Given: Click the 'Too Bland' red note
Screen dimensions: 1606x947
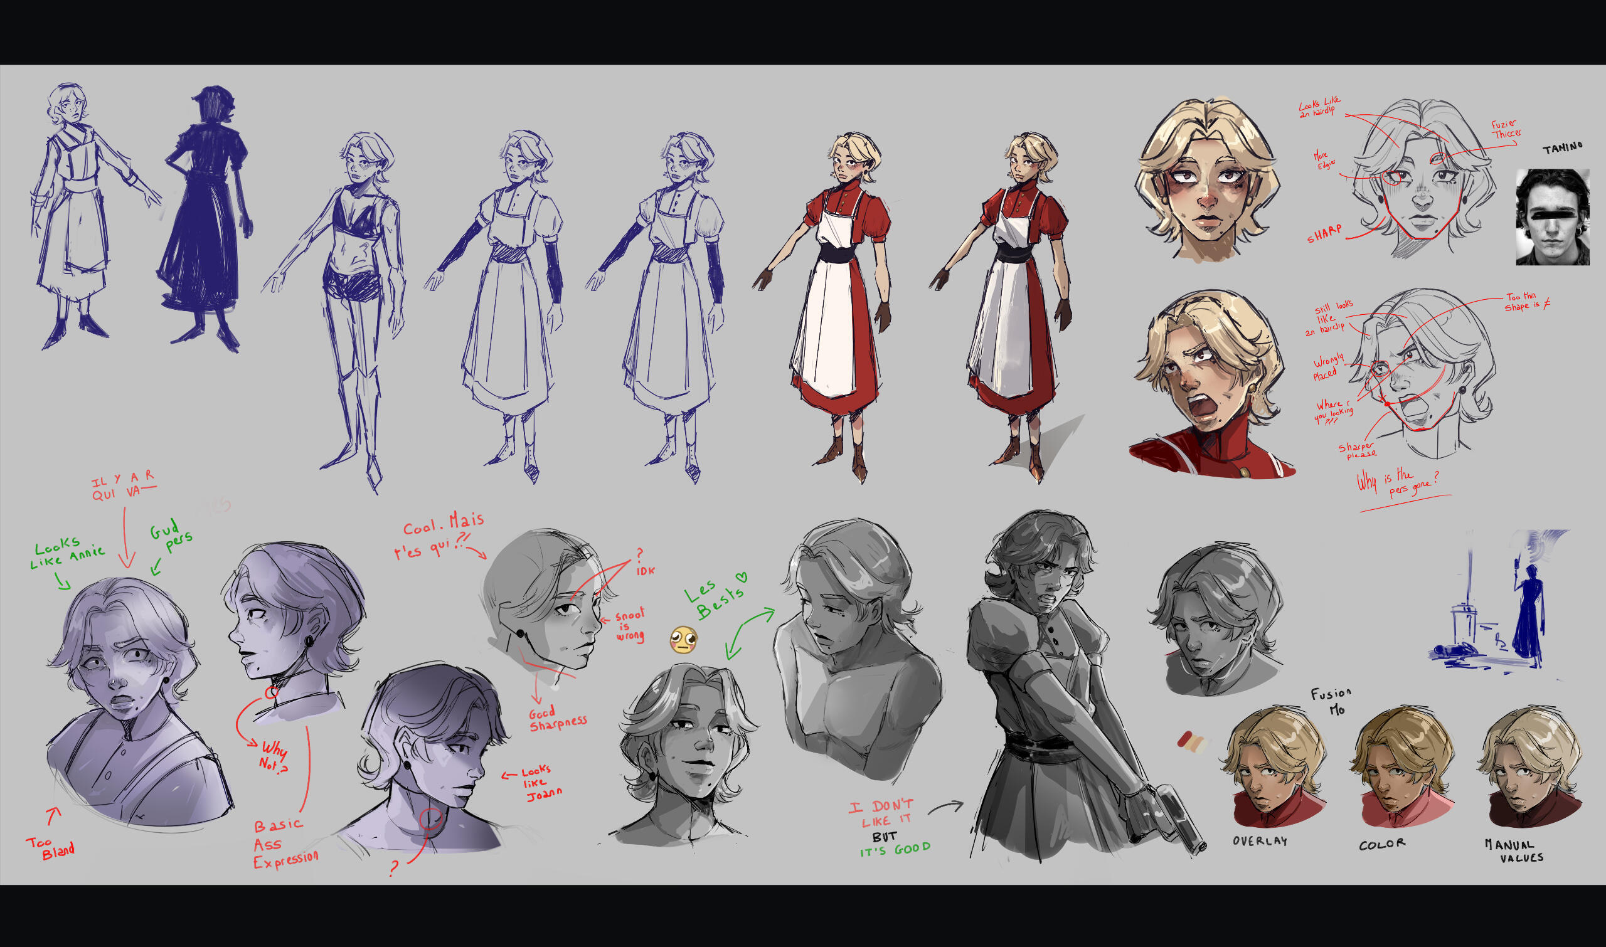Looking at the screenshot, I should point(51,847).
